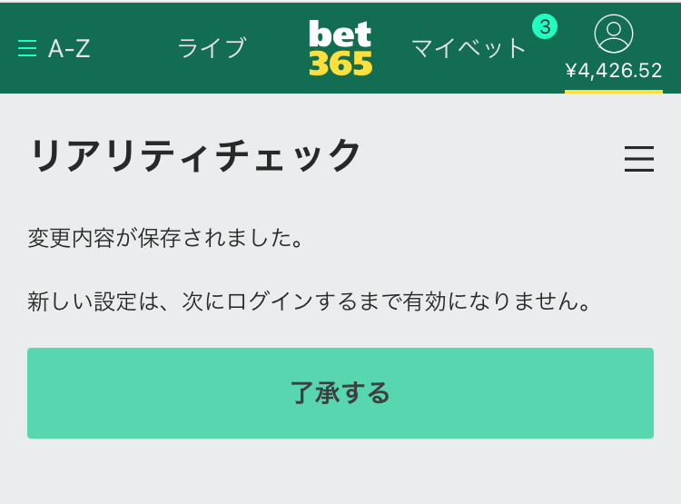Screen dimensions: 681x504
Task: Open the A-Z sports hamburger icon
Action: pos(27,48)
